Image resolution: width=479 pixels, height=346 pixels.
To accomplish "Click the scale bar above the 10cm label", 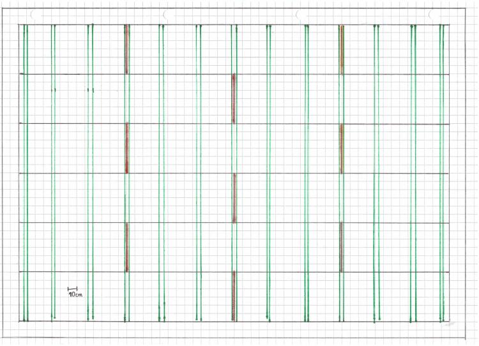I will click(x=72, y=289).
